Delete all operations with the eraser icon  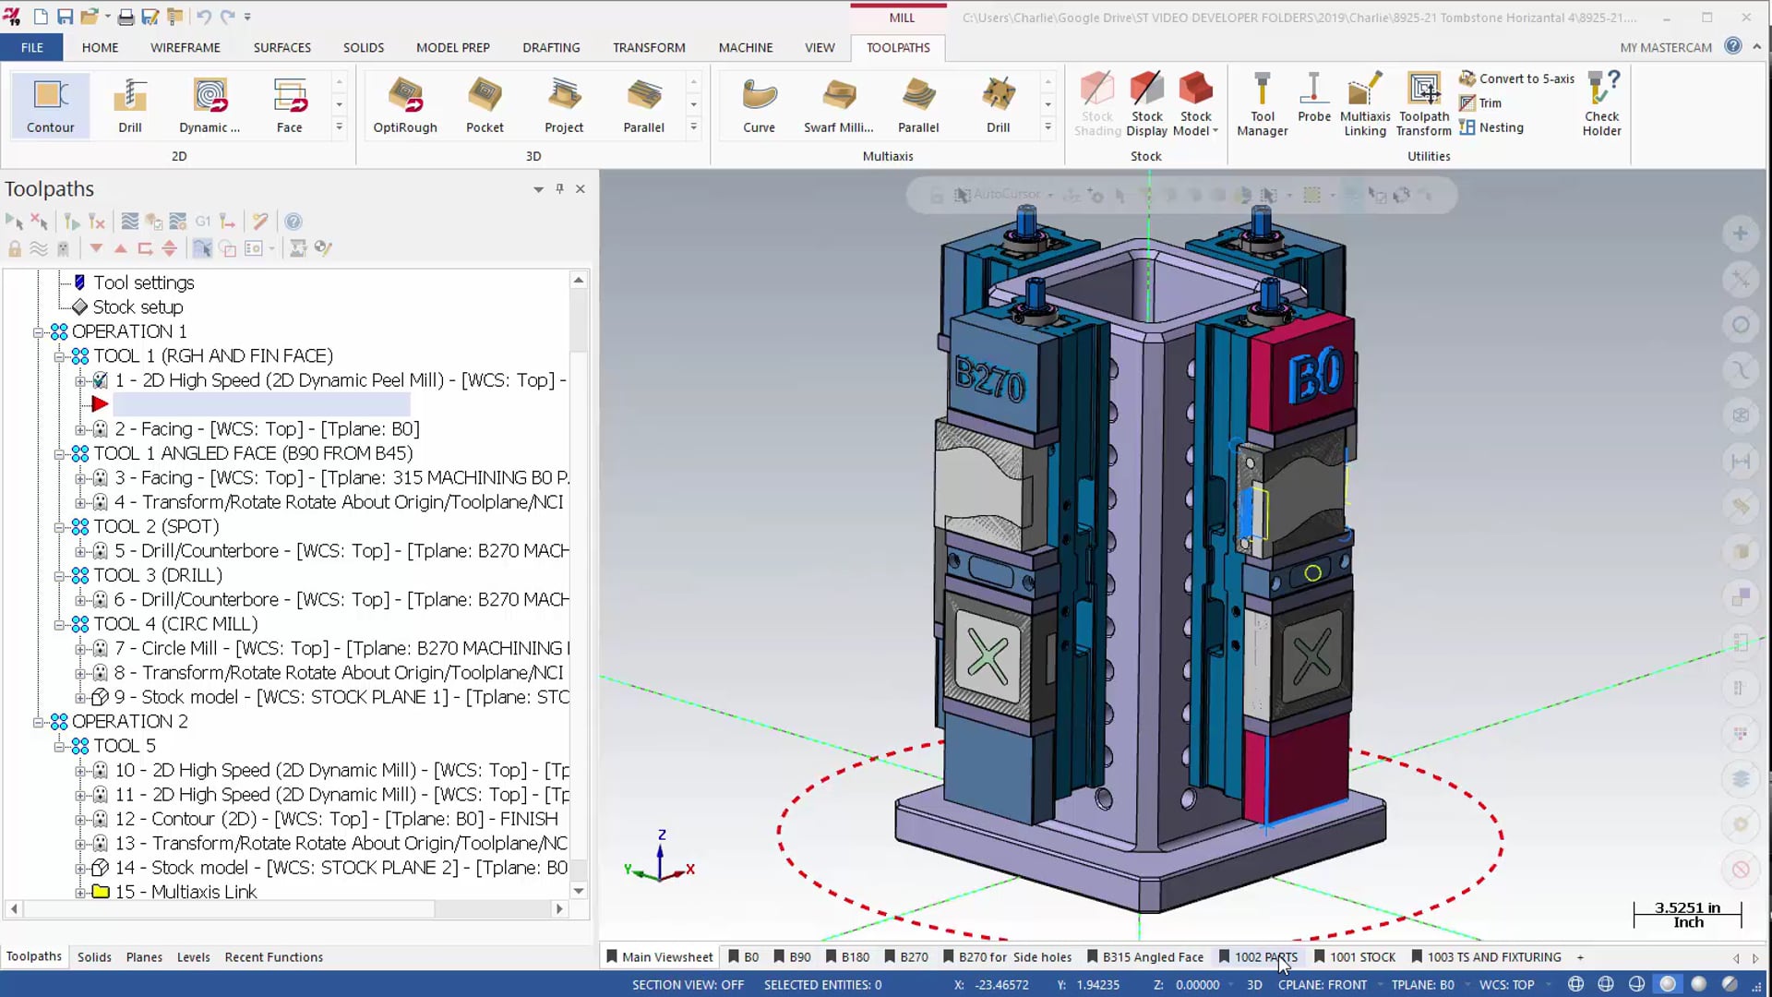[260, 222]
